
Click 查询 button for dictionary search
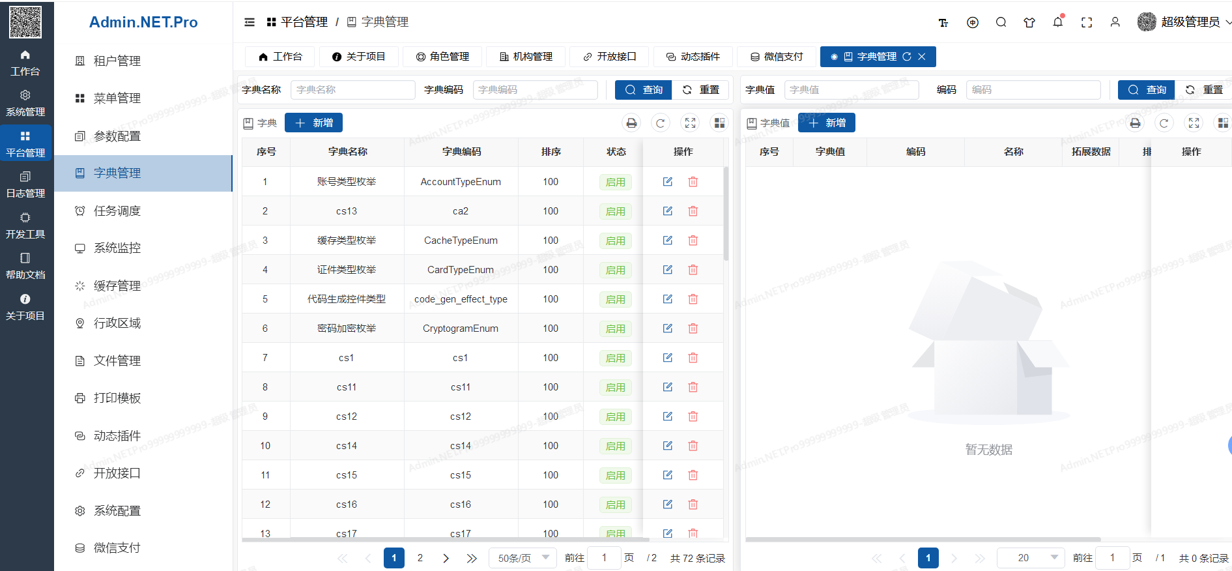click(643, 90)
